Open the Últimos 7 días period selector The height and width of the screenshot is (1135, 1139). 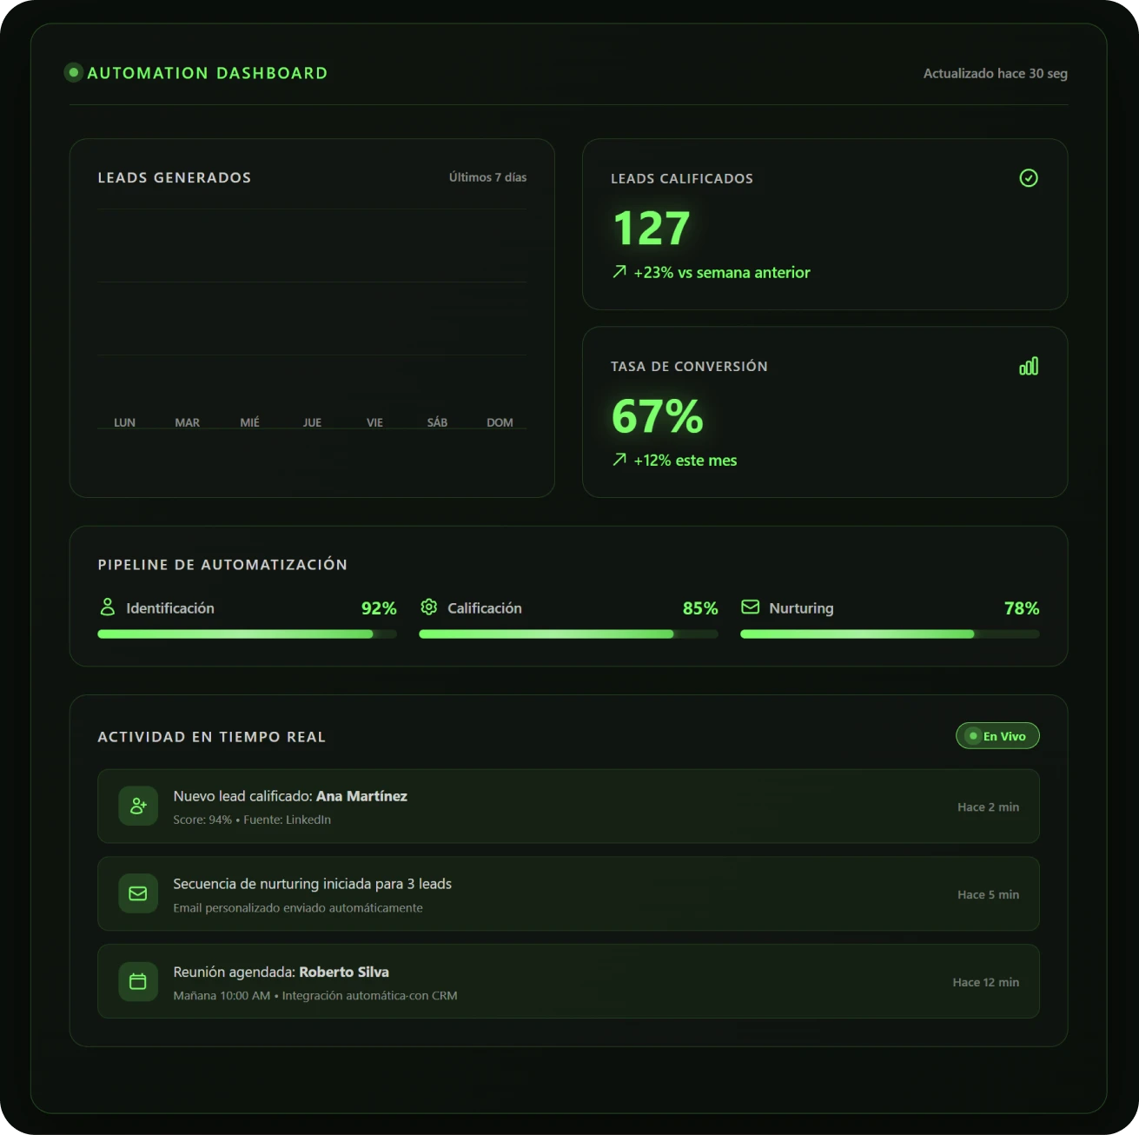pos(487,176)
